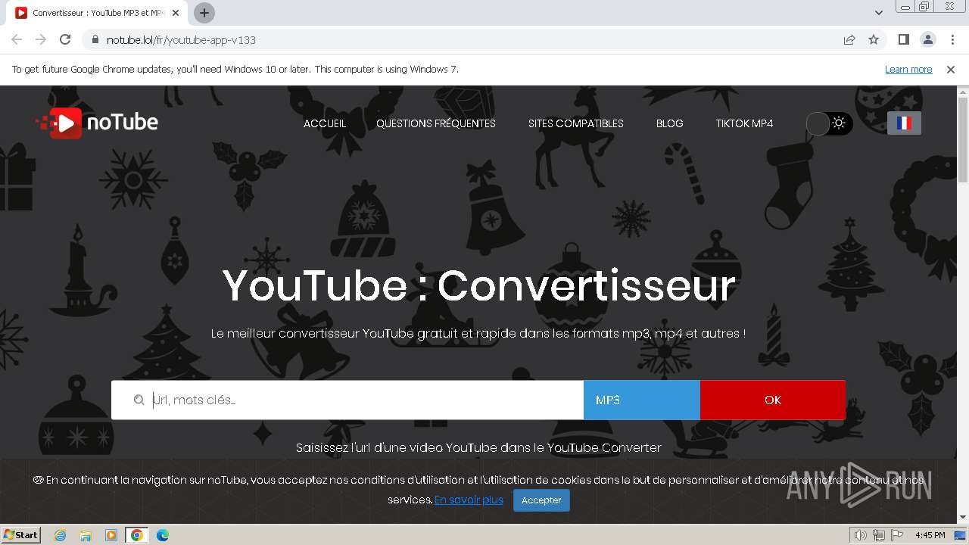The height and width of the screenshot is (545, 969).
Task: Open QUESTIONS FRÉQUENTES page
Action: tap(436, 123)
